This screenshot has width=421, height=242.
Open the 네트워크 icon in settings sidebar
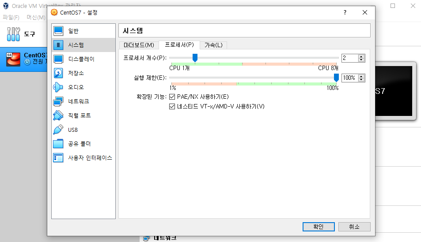(58, 101)
